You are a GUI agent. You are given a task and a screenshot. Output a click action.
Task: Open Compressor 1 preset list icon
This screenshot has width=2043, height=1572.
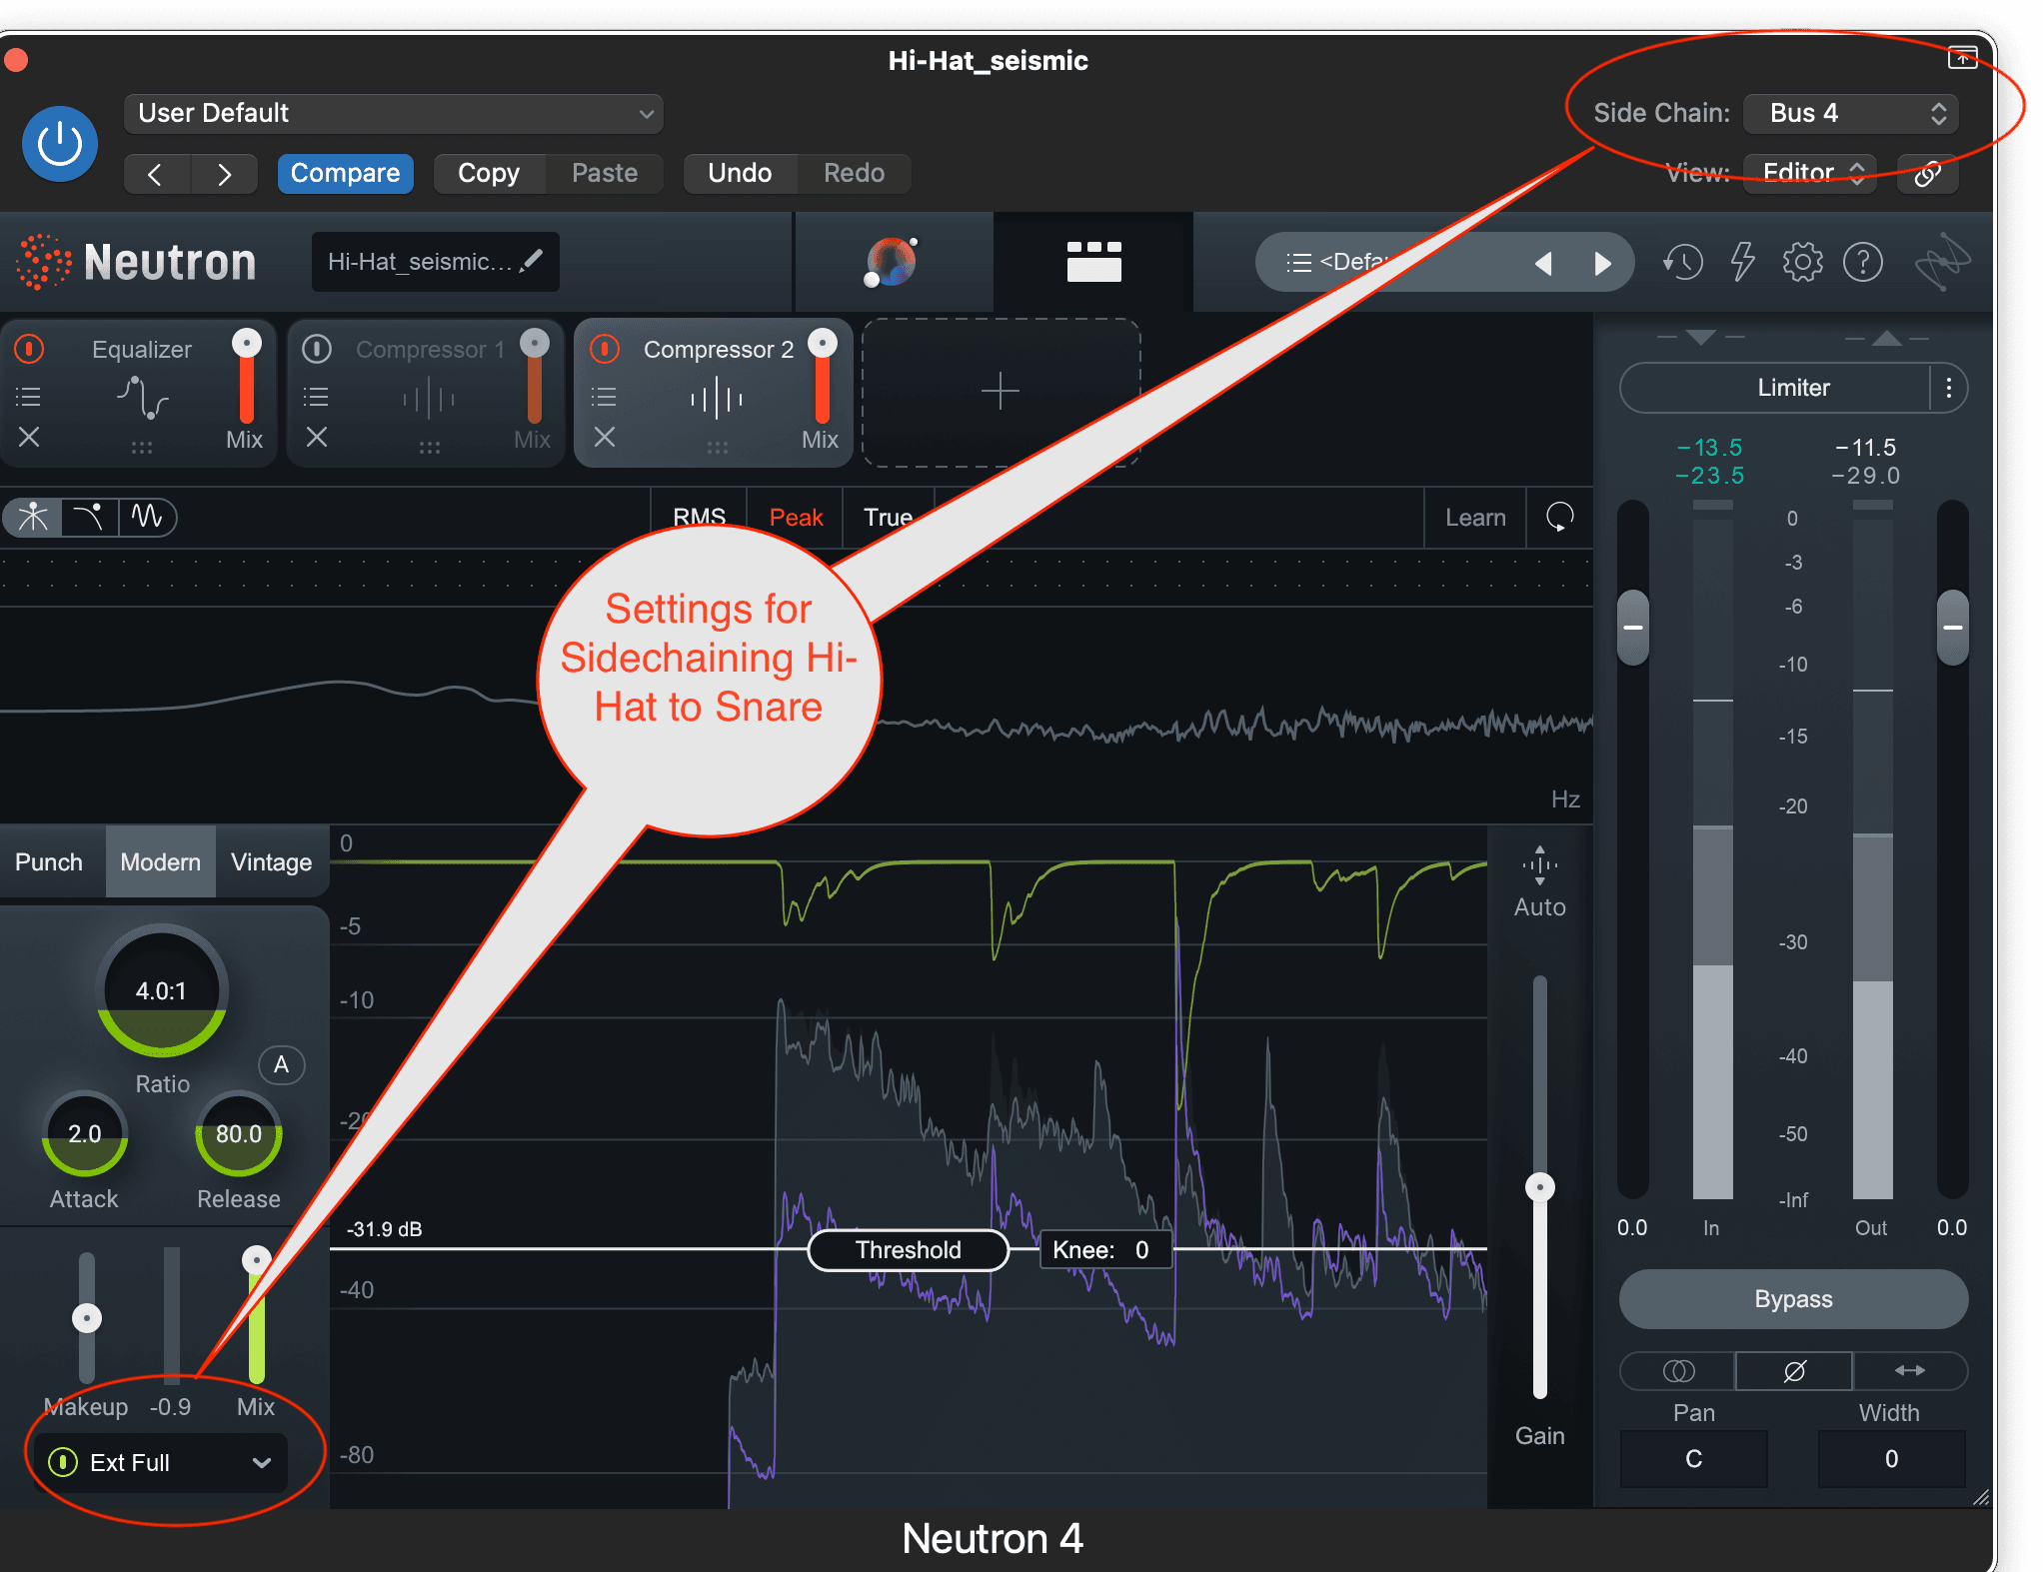[x=316, y=397]
